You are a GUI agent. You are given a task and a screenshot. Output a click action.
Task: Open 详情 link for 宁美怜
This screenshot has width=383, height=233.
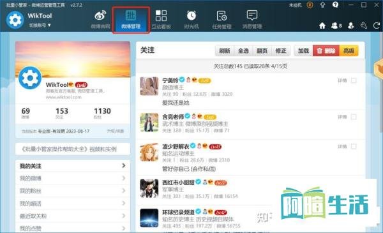[x=342, y=80]
